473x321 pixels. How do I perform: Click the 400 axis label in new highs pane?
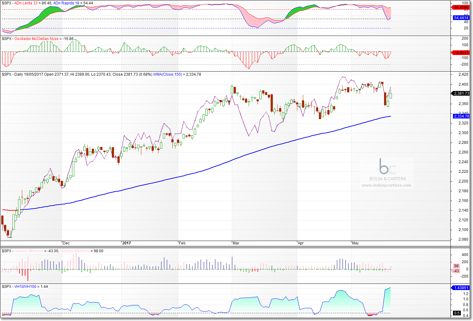click(465, 255)
